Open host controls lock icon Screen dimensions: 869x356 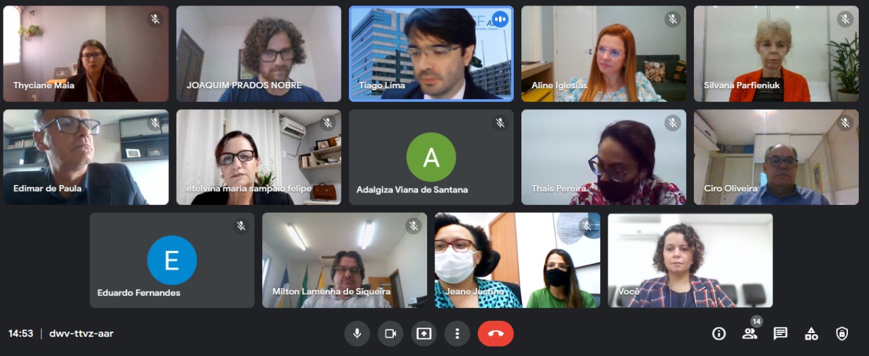click(842, 334)
